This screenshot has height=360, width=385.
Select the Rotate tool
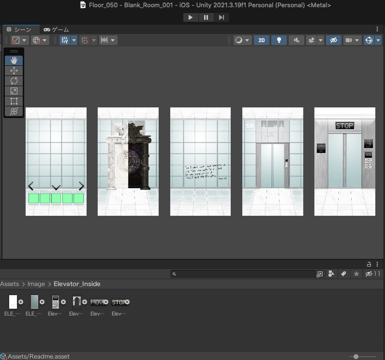[x=14, y=81]
